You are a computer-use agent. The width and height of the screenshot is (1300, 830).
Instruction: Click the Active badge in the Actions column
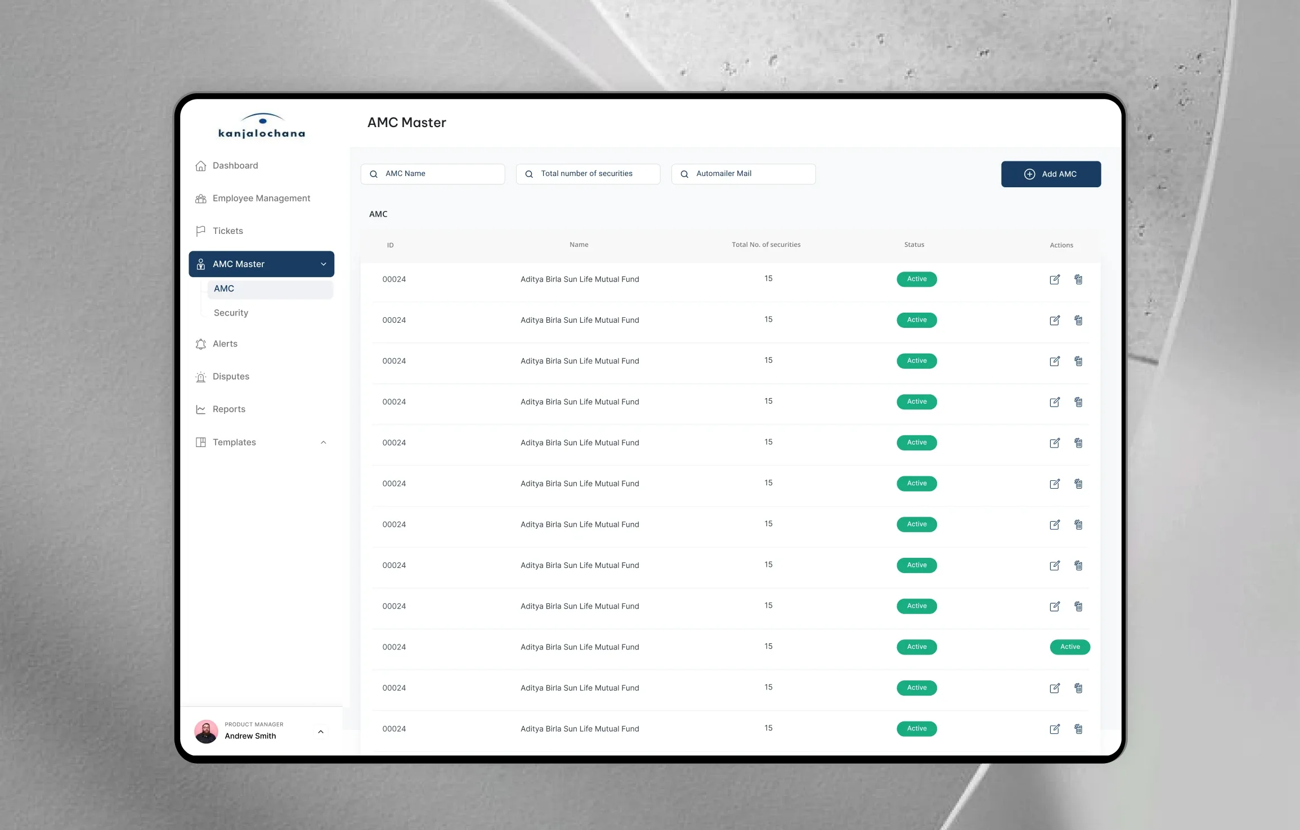click(1070, 647)
